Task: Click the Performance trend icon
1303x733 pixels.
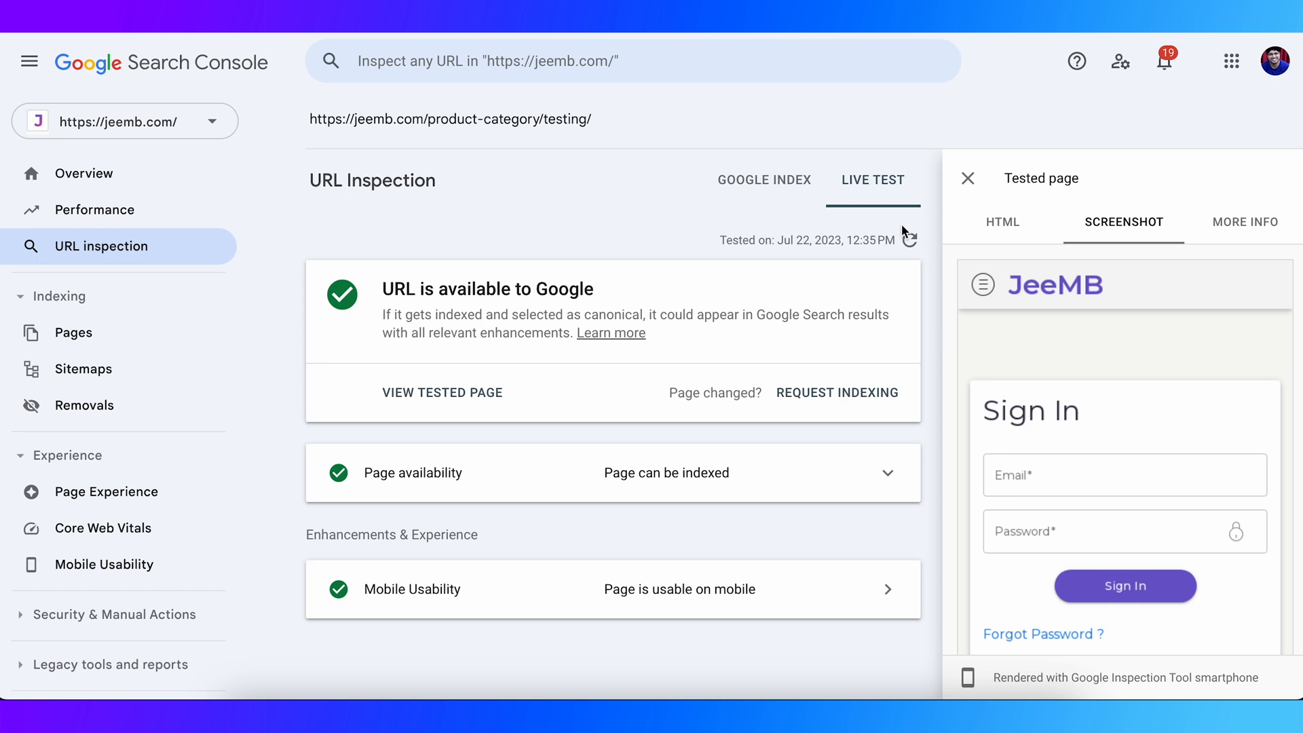Action: pyautogui.click(x=31, y=210)
